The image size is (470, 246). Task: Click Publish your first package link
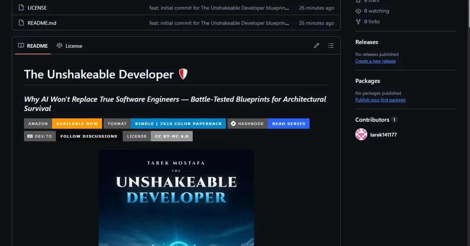(380, 100)
